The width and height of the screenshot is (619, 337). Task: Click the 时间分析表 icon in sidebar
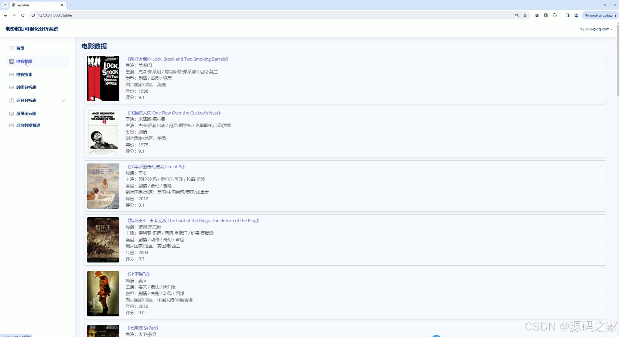[x=12, y=87]
